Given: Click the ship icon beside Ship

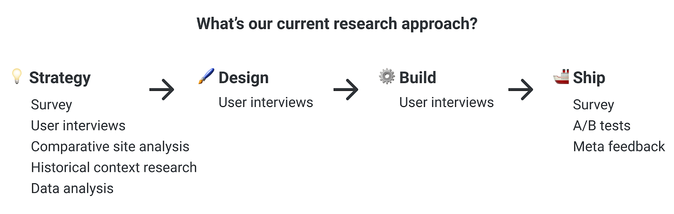Looking at the screenshot, I should tap(561, 77).
